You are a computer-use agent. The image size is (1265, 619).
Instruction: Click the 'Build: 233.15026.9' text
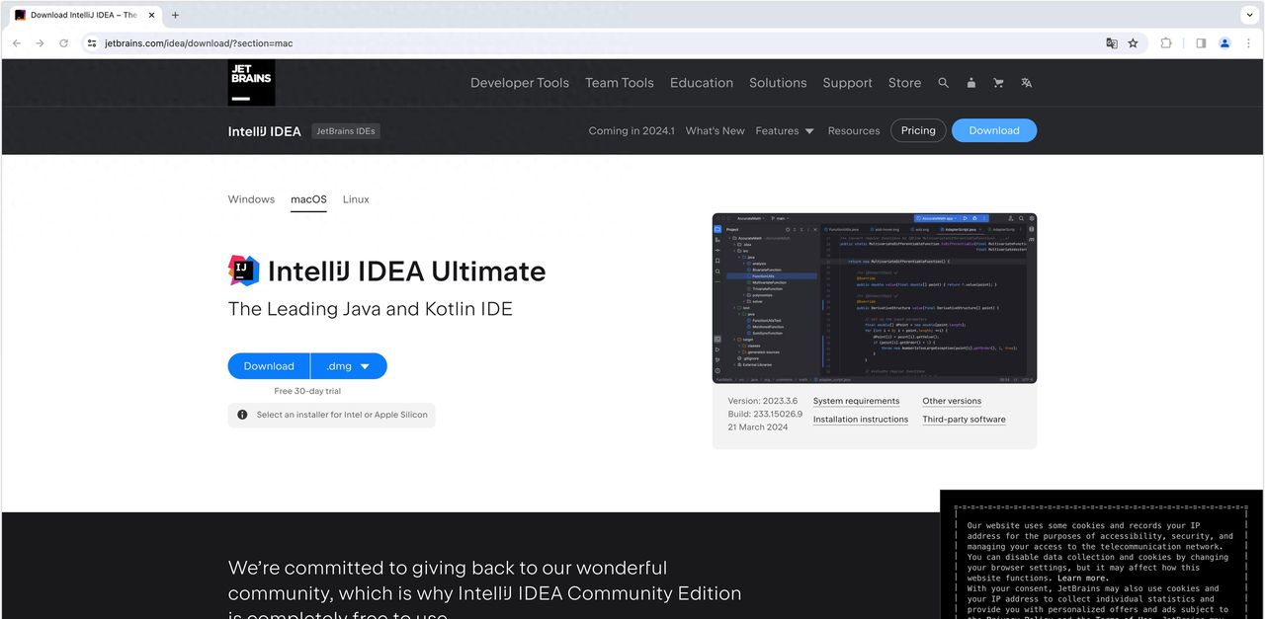(765, 414)
